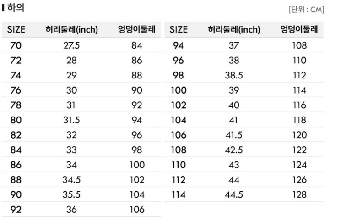Select the left SIZE column header

[16, 30]
